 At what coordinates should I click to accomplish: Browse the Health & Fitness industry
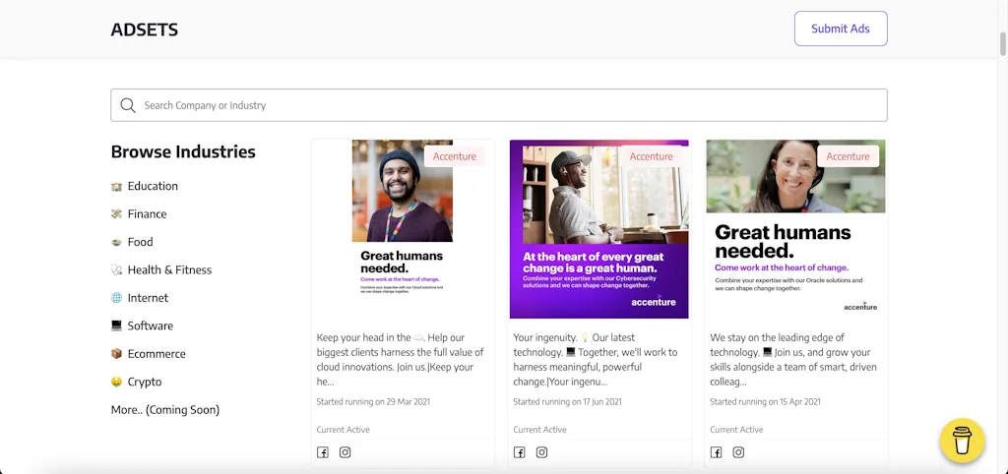coord(169,269)
